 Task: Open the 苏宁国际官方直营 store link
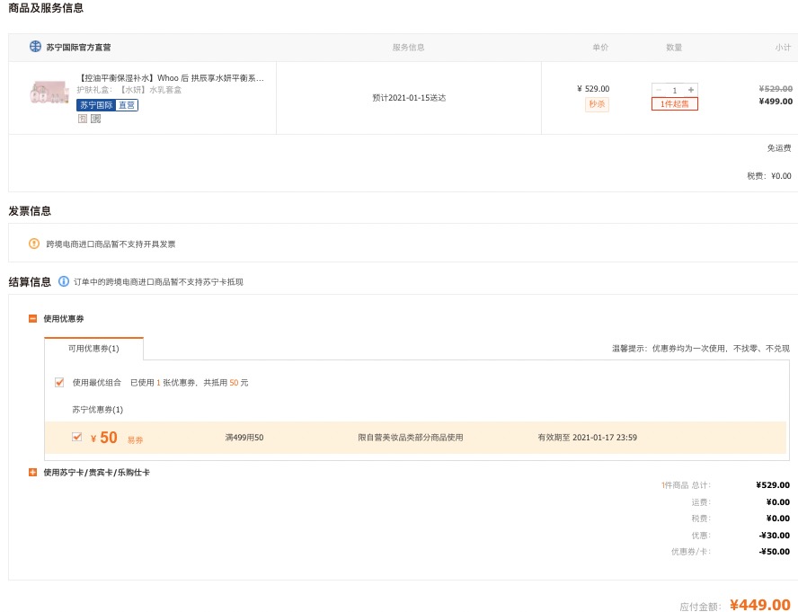tap(78, 48)
